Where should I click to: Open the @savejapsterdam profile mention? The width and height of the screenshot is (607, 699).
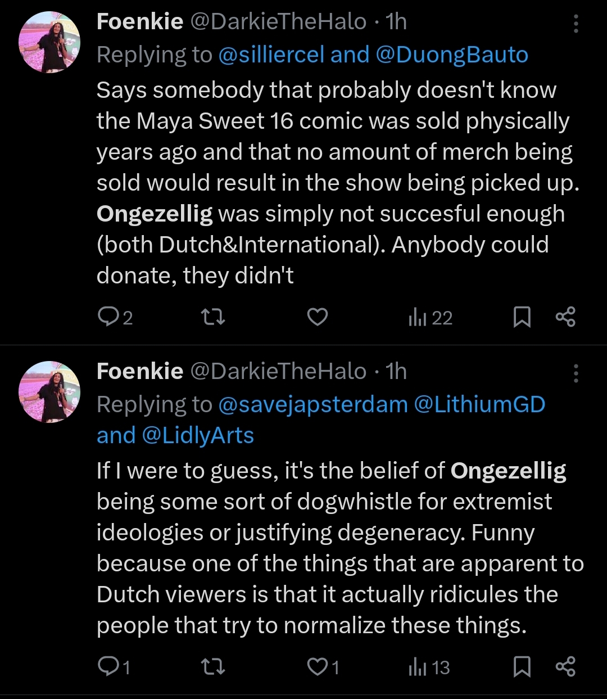(x=312, y=404)
